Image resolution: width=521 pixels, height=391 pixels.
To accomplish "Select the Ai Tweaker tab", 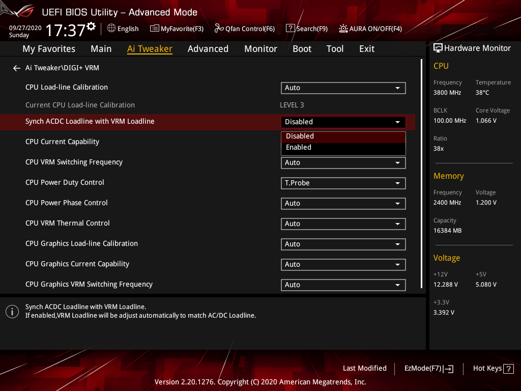I will coord(150,49).
